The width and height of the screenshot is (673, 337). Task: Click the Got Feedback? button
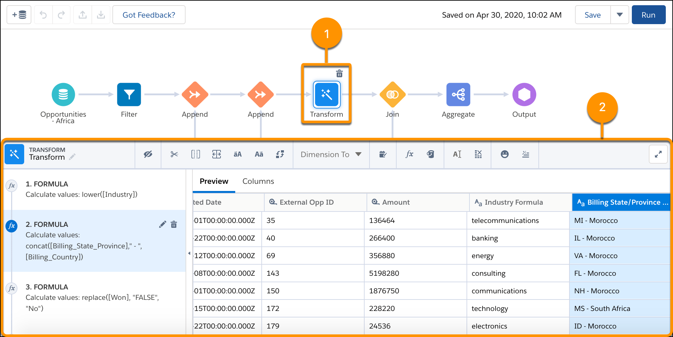pos(149,15)
